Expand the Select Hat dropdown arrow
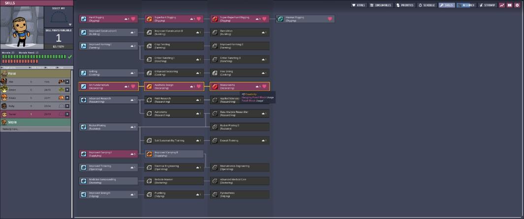 [70, 25]
